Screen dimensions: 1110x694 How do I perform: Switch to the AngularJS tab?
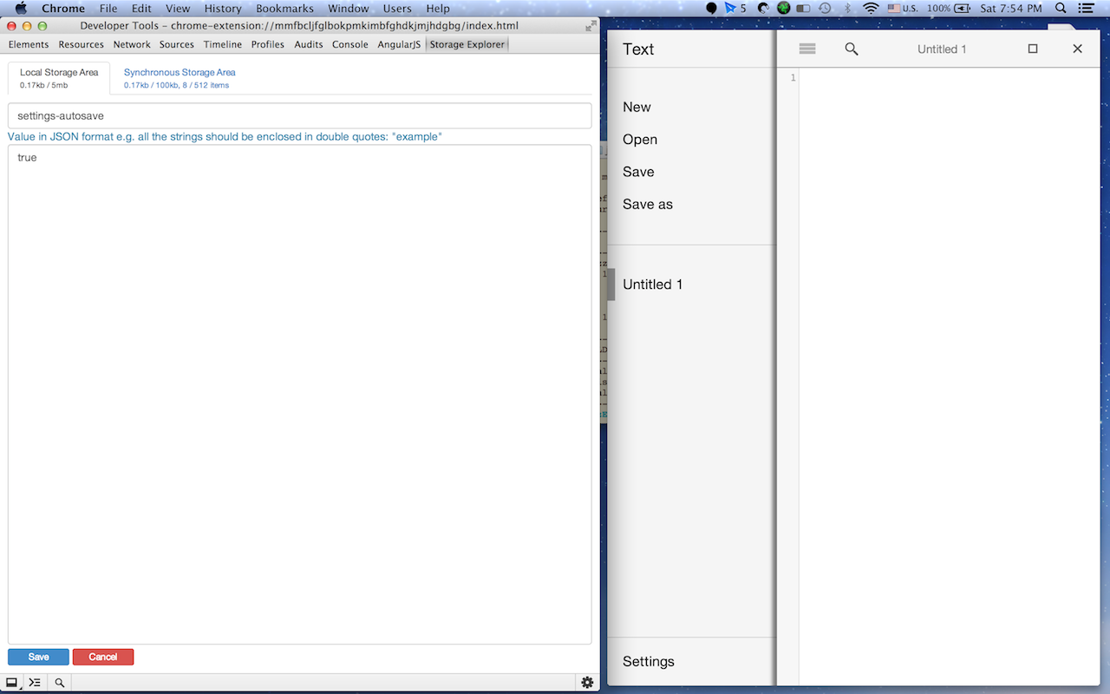pos(399,44)
